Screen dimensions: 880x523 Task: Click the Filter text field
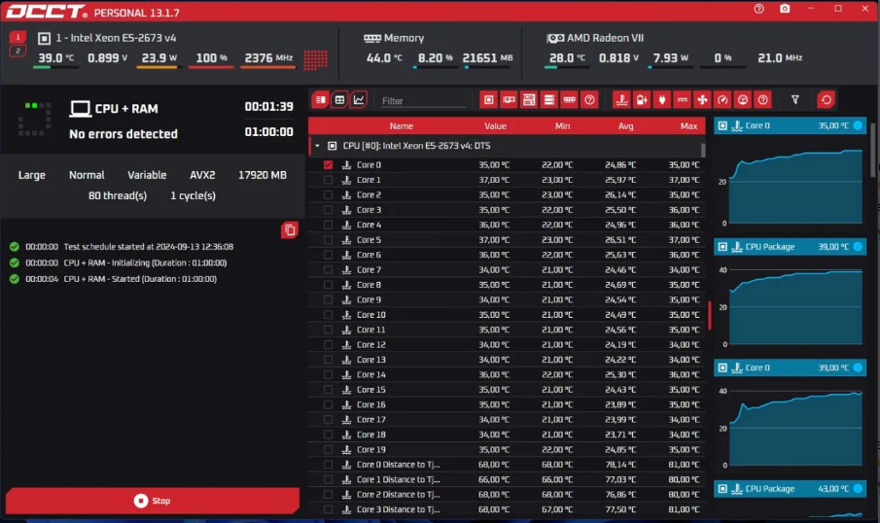pos(423,101)
